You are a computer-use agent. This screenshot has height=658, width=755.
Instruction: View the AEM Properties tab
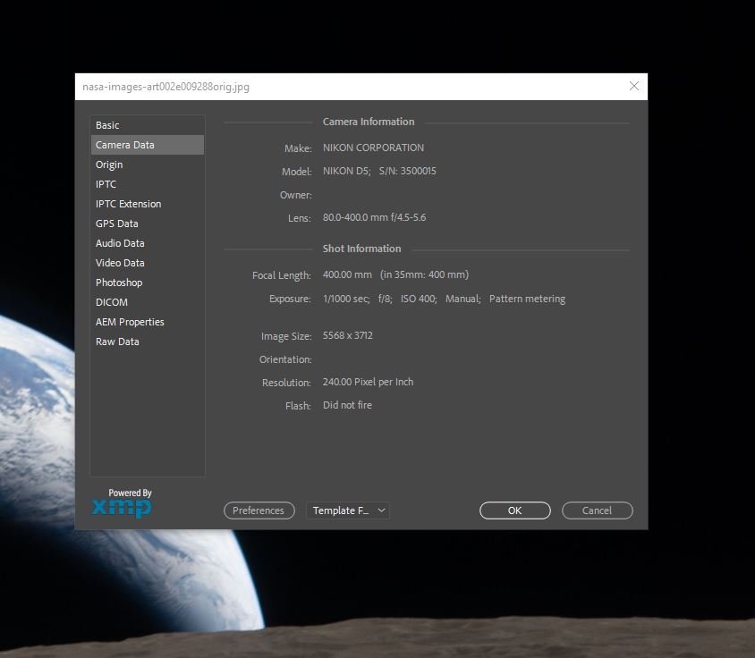coord(148,322)
